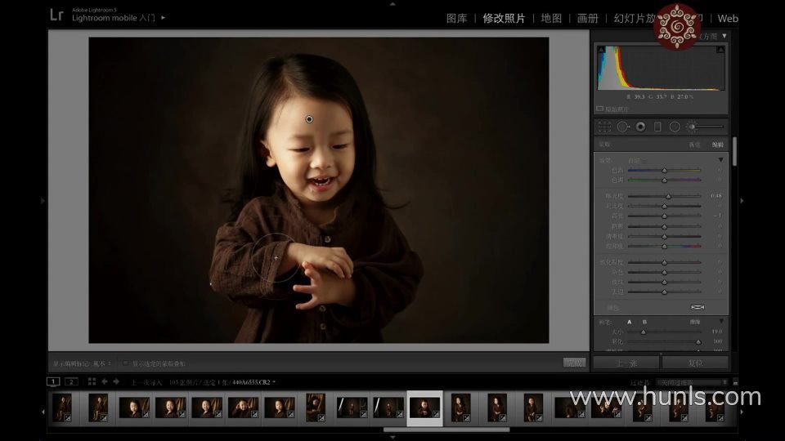
Task: Open the Map module (地图)
Action: [x=551, y=19]
